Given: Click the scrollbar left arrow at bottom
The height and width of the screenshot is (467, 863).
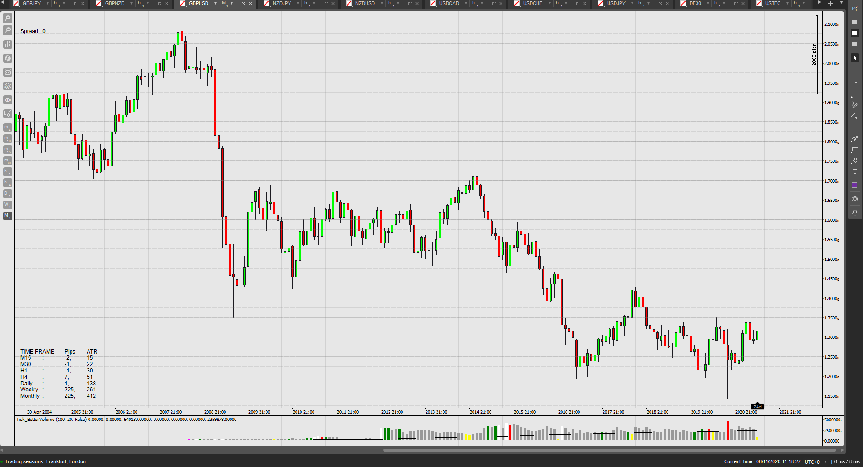Looking at the screenshot, I should point(2,450).
